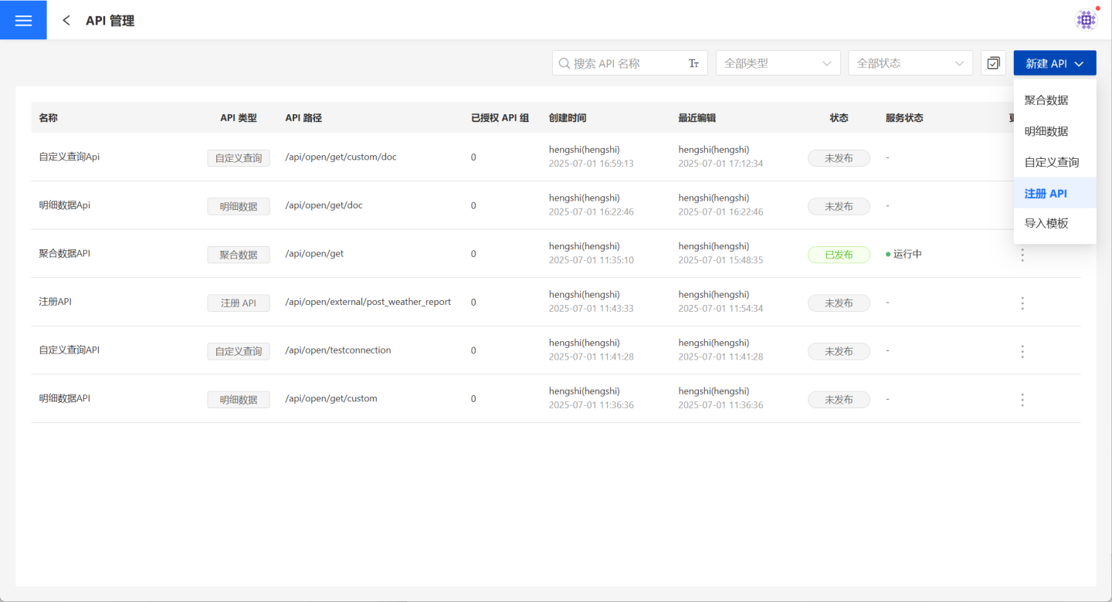Select 导入模板 from the menu

(x=1046, y=224)
